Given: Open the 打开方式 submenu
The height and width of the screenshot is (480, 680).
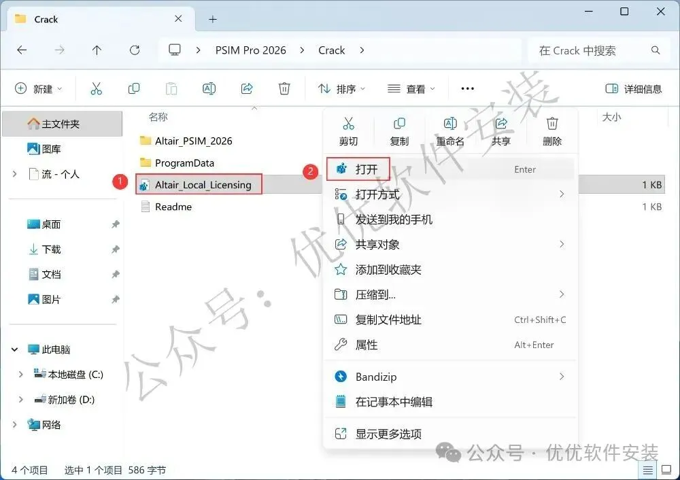Looking at the screenshot, I should (x=451, y=194).
